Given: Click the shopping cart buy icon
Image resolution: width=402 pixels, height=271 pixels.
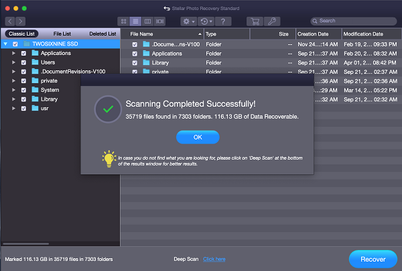Looking at the screenshot, I should point(255,21).
